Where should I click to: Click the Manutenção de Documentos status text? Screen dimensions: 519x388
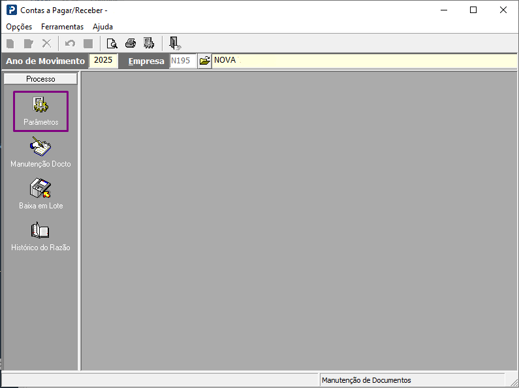(x=366, y=380)
